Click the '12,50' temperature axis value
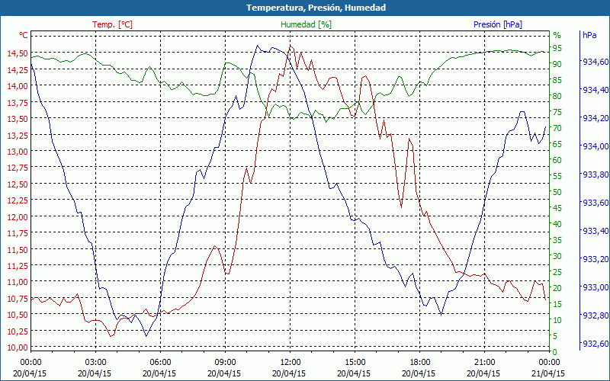Screen dimensions: 610x381 [17, 184]
